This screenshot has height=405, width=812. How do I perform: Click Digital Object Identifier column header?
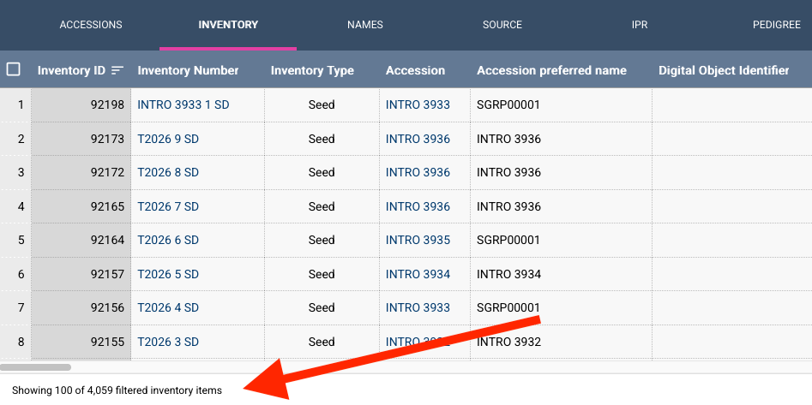(724, 70)
